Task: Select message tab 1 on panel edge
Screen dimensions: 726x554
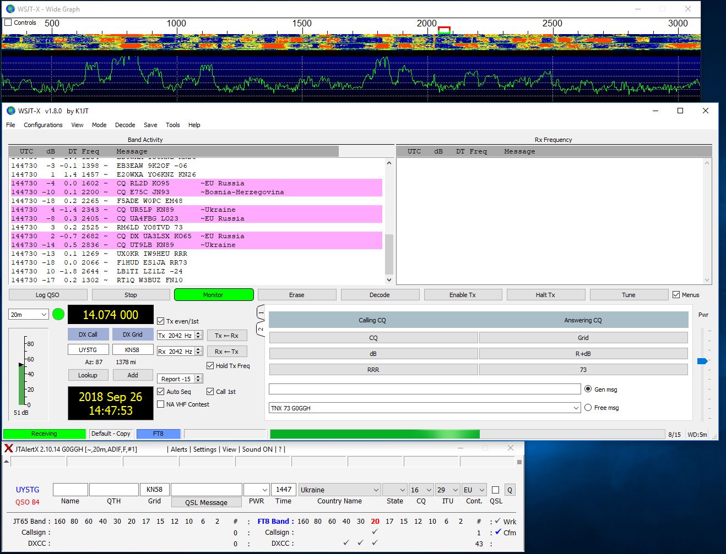Action: point(261,312)
